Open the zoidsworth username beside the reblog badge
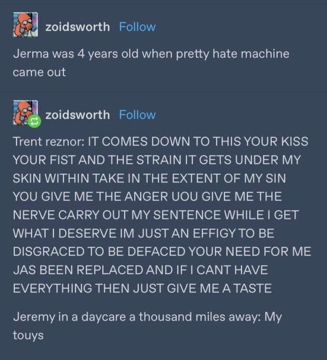This screenshot has height=360, width=327. tap(78, 115)
